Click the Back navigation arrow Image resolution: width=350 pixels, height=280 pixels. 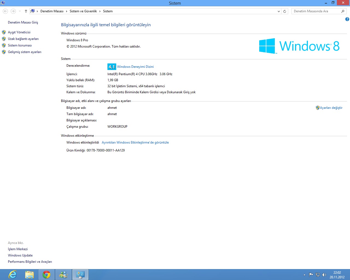(5, 11)
